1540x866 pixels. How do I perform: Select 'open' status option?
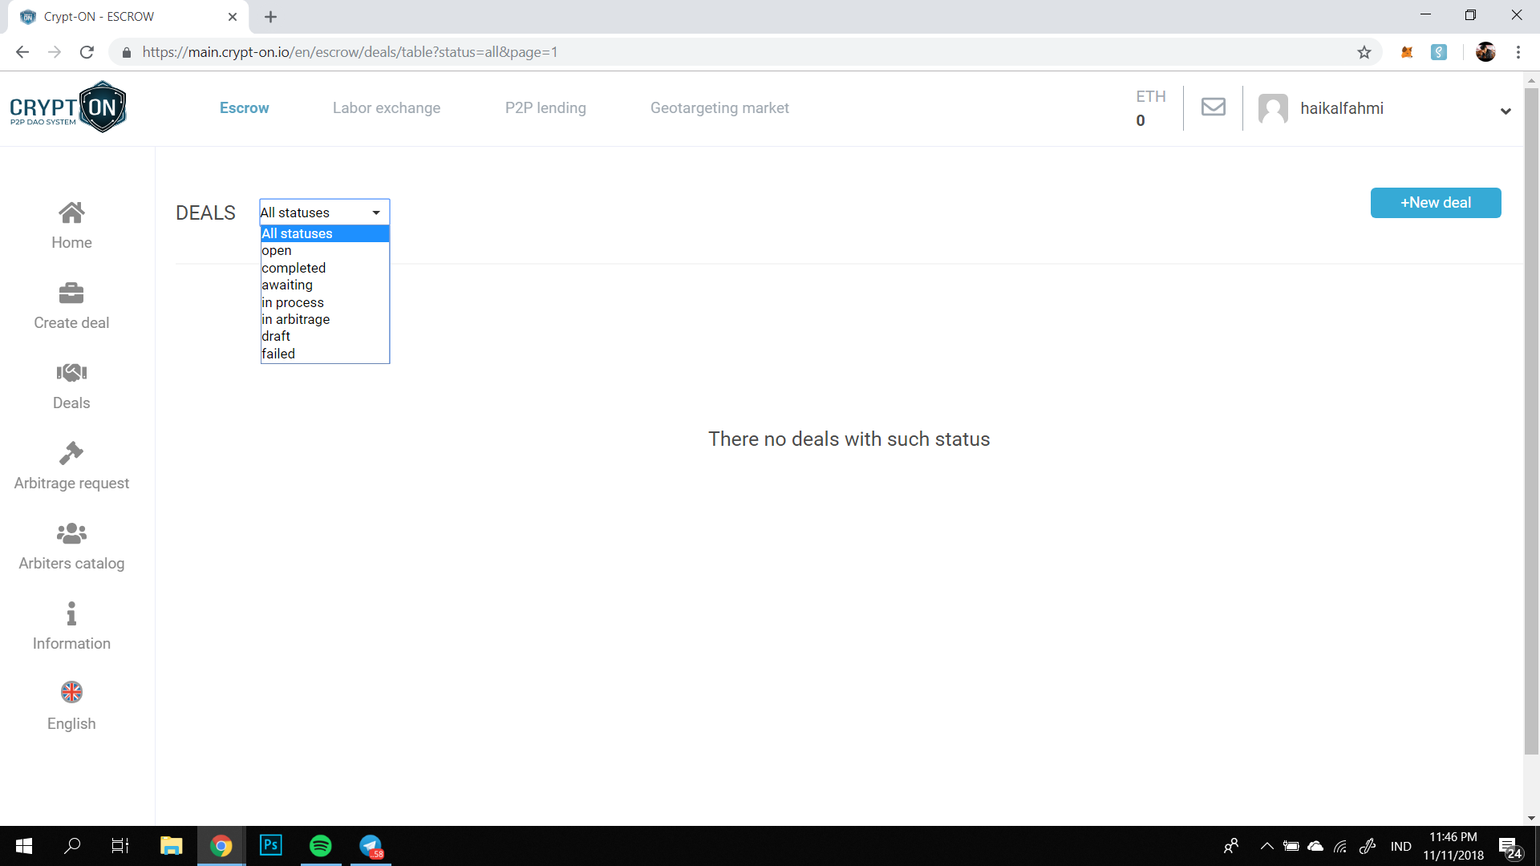tap(325, 250)
